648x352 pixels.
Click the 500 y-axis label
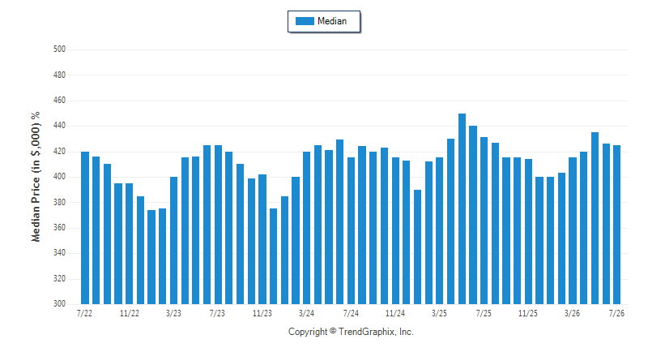pos(59,49)
